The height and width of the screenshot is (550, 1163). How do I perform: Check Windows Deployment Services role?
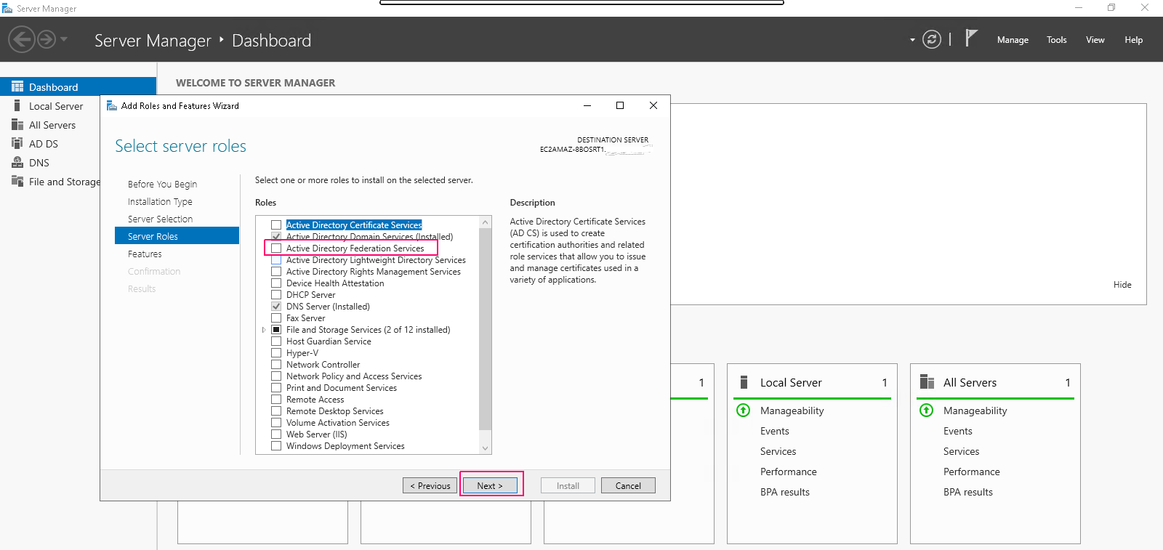point(276,446)
